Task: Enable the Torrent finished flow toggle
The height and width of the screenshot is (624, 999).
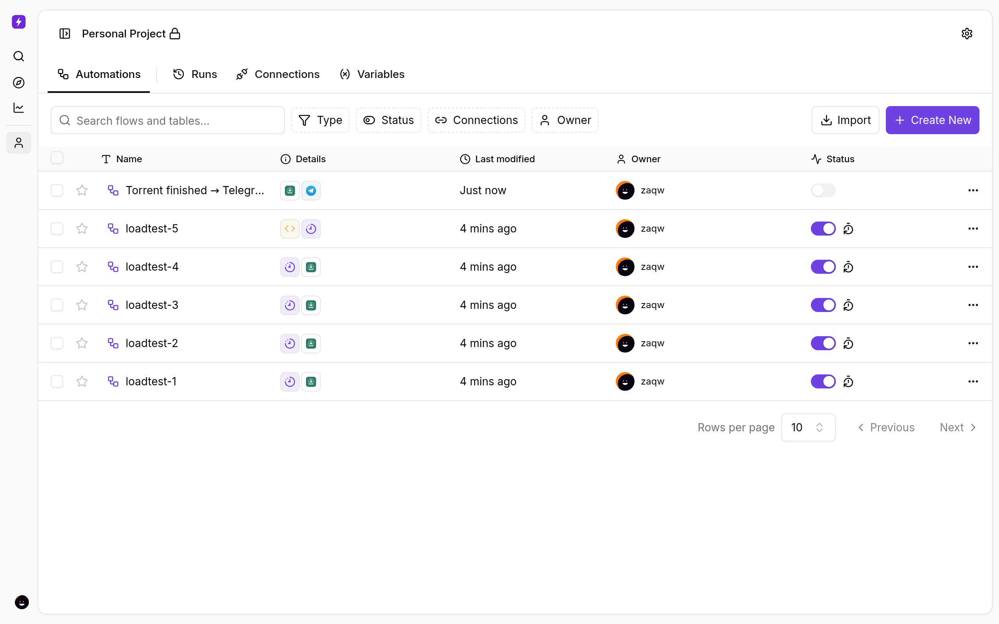Action: pos(823,190)
